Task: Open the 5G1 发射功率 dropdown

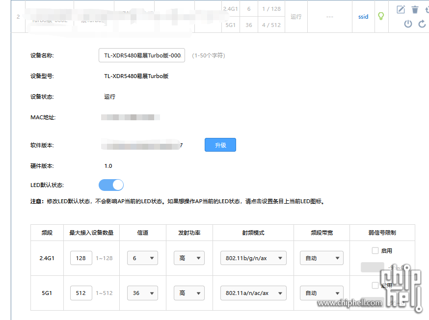Action: tap(189, 293)
